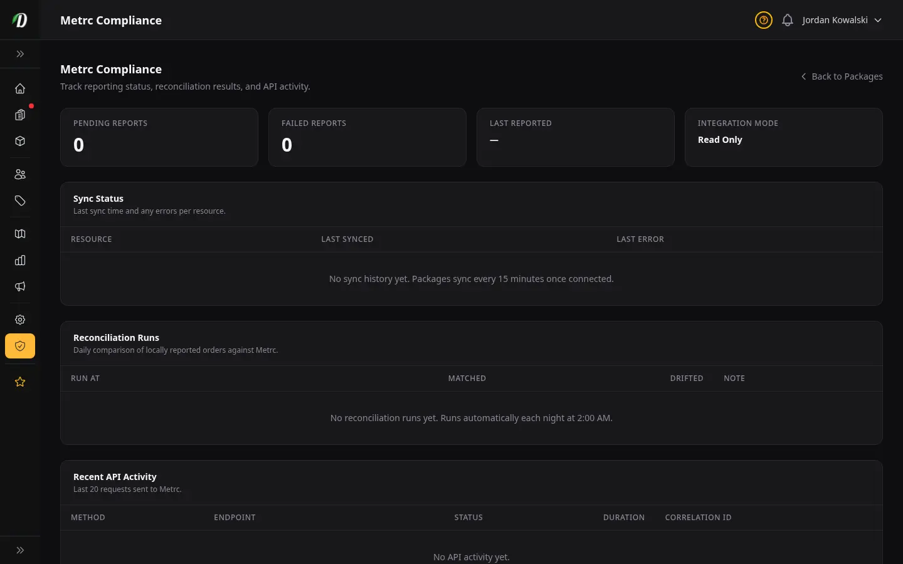The image size is (903, 564).
Task: Open the settings gear icon in sidebar
Action: [x=20, y=320]
